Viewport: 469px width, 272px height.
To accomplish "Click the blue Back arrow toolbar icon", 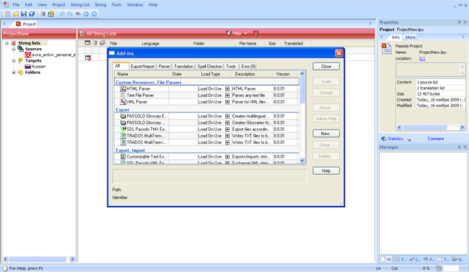I will [86, 14].
